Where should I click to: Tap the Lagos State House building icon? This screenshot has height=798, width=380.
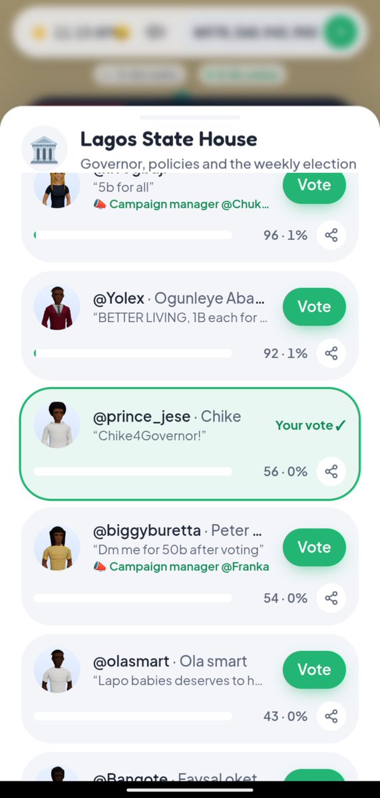coord(44,149)
